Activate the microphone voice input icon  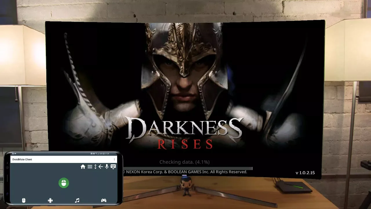[x=107, y=167]
